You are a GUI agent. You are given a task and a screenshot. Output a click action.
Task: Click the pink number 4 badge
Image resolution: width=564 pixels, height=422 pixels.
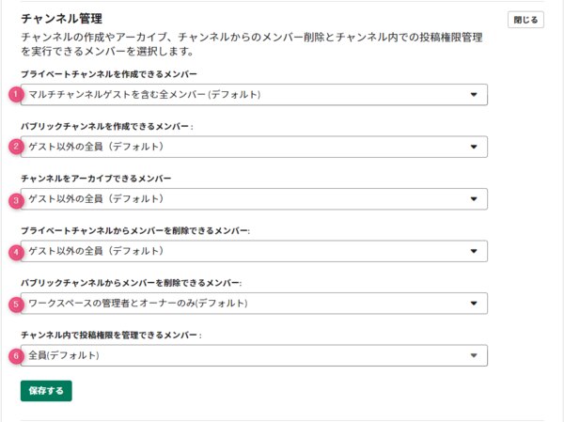[x=16, y=252]
